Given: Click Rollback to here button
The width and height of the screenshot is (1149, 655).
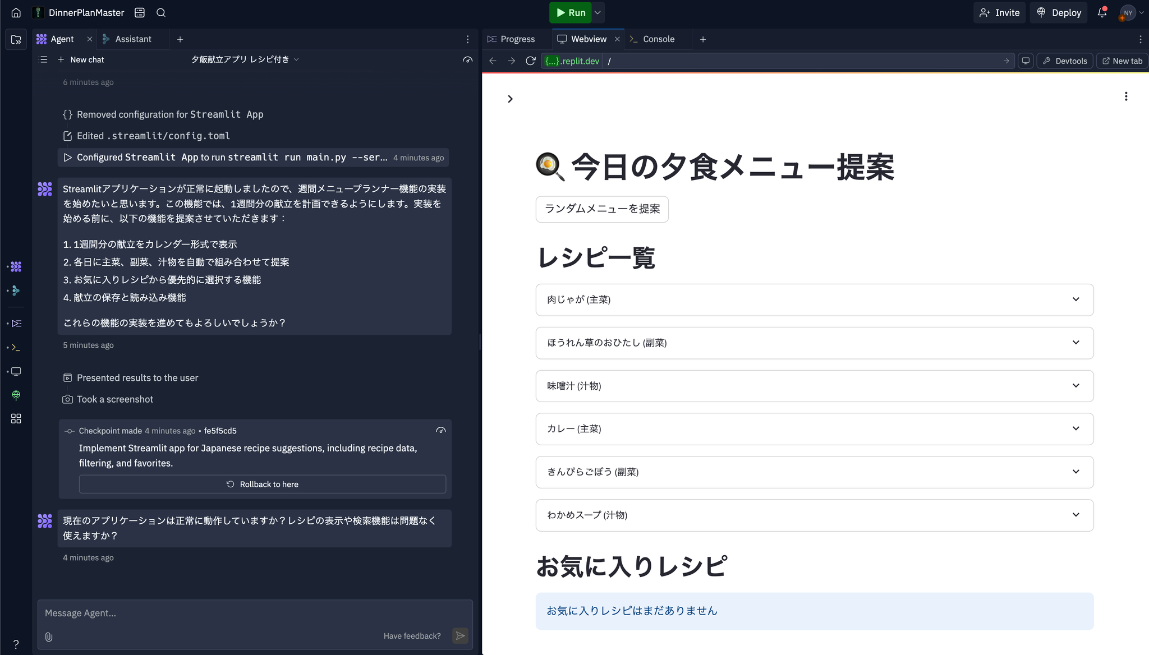Looking at the screenshot, I should coord(262,484).
